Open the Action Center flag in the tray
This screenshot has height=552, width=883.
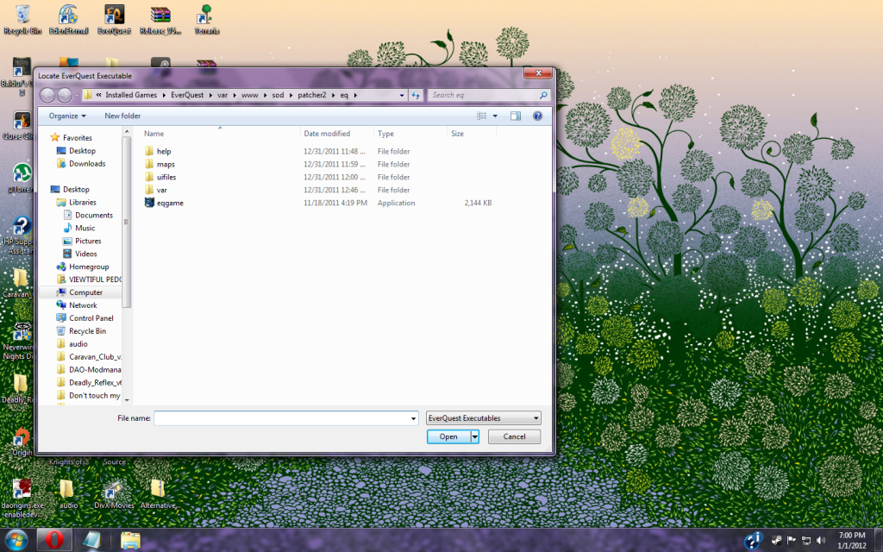coord(792,540)
